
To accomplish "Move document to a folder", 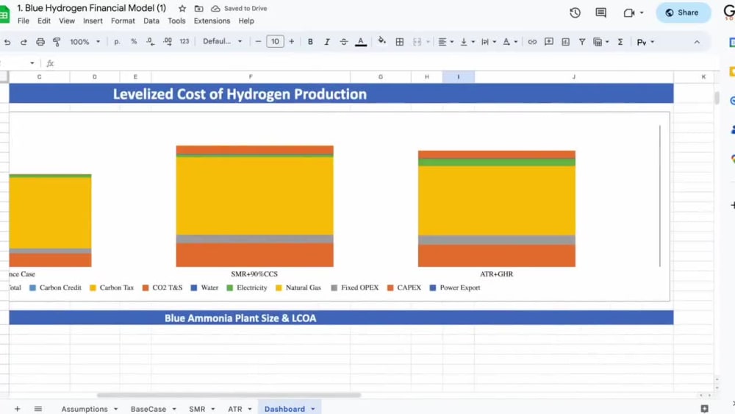I will (x=198, y=8).
